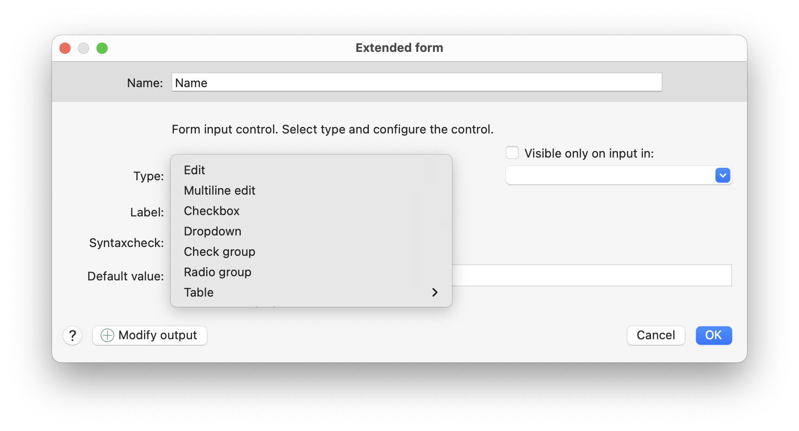Expand the Table submenu arrow
Screen dimensions: 799x431
435,292
